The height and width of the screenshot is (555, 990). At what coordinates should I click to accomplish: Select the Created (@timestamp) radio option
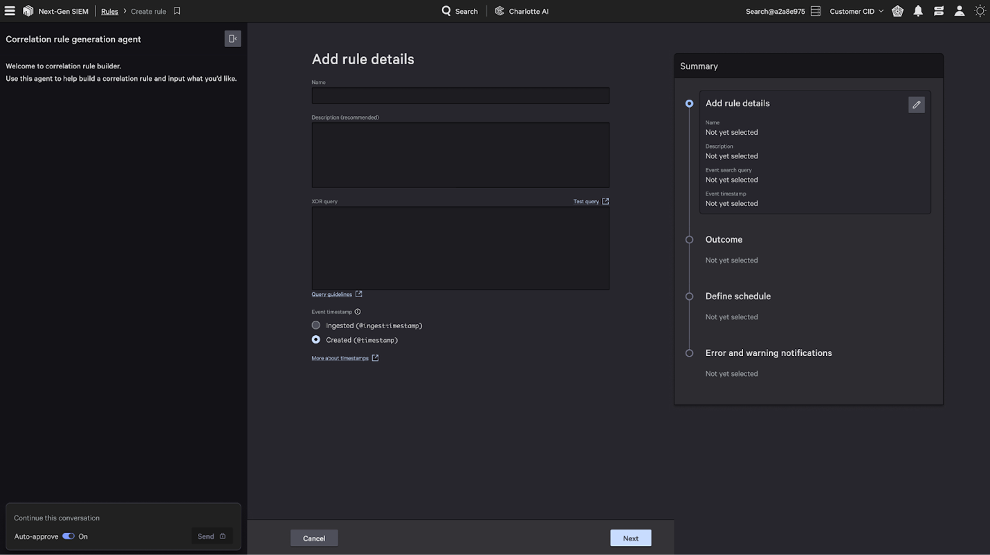(x=316, y=339)
